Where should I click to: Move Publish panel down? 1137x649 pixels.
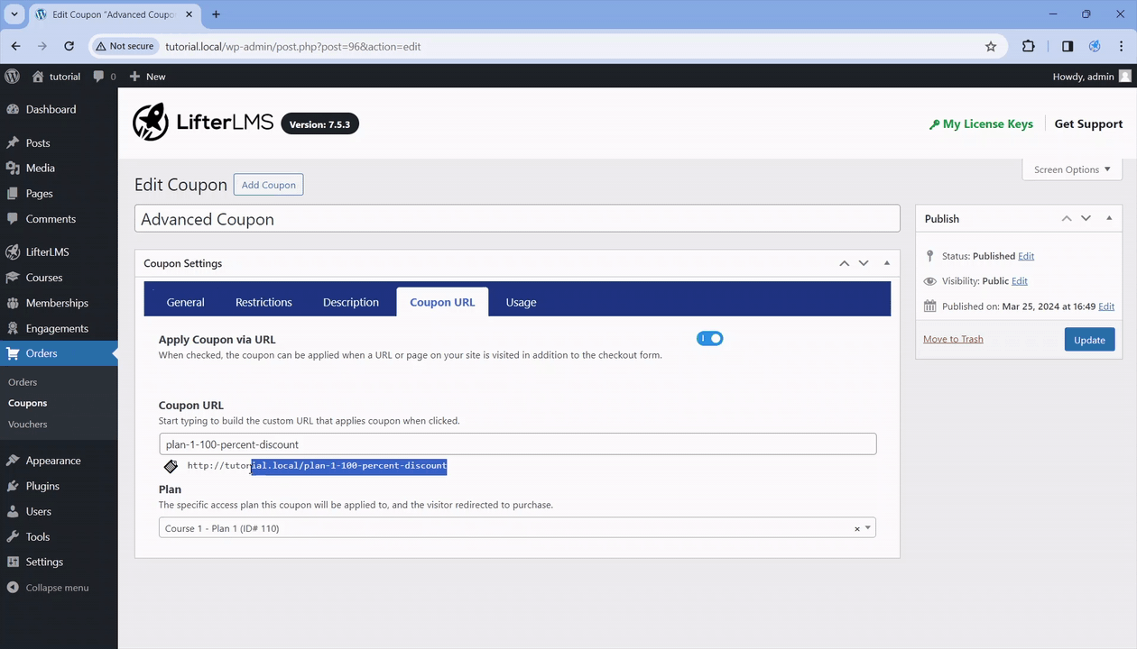click(x=1086, y=218)
